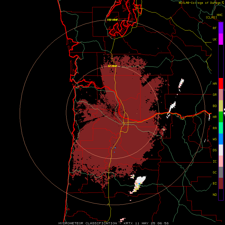Click the RA mint-green legend swatch

[221, 128]
